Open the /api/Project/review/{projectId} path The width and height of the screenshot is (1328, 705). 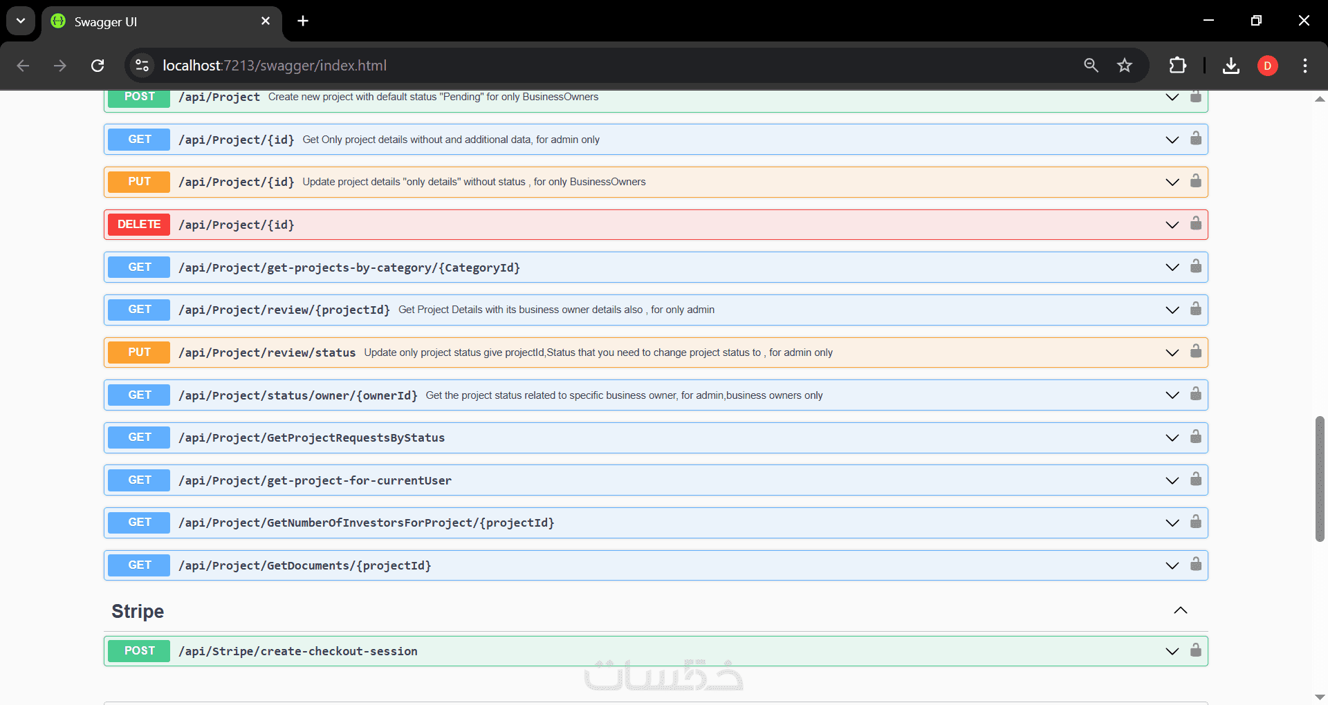[x=284, y=310]
